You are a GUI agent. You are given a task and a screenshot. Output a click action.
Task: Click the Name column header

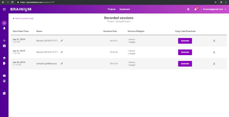point(39,31)
